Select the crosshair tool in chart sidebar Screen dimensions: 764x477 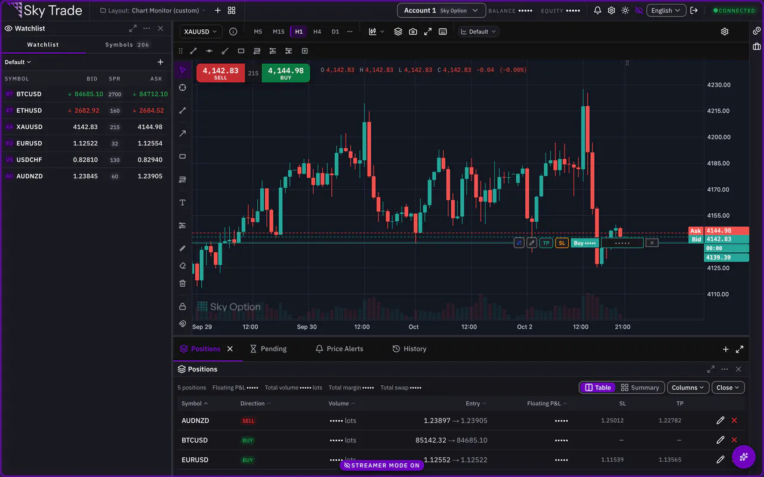183,88
